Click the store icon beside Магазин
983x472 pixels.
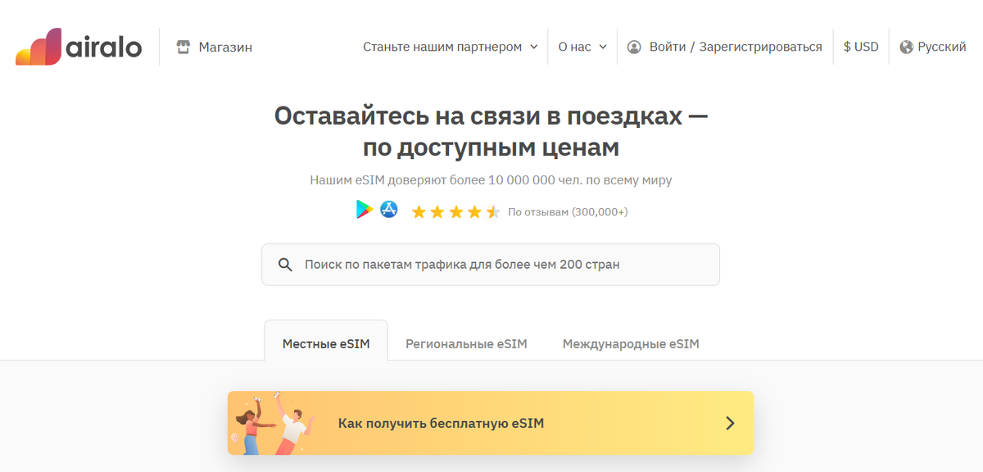coord(183,47)
